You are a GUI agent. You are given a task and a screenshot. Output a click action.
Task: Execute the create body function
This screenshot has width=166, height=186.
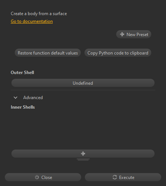123,177
